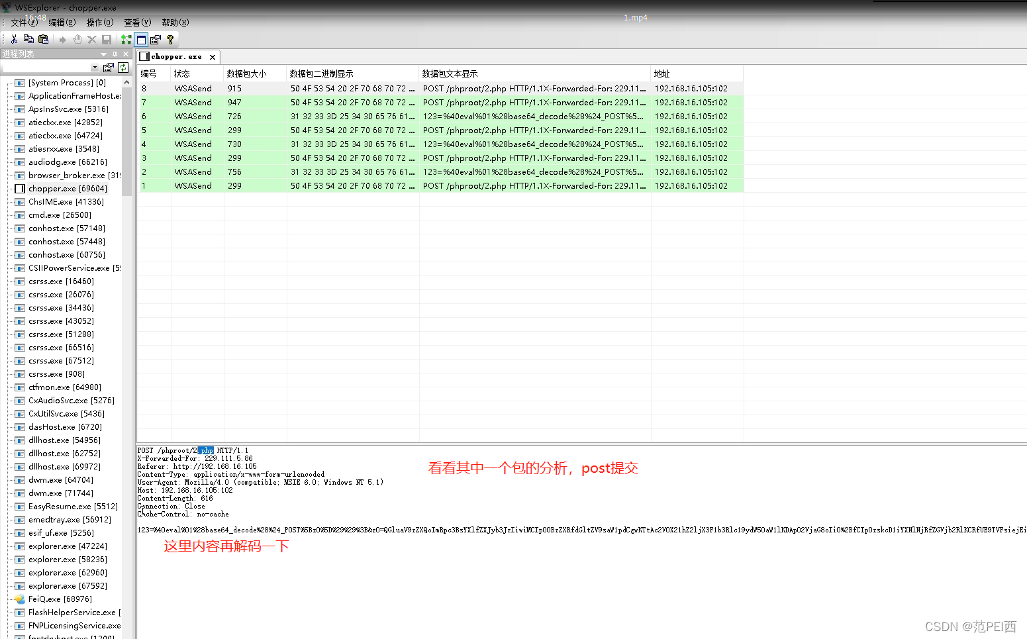Select audiodg.exe [66216] process

pos(68,162)
